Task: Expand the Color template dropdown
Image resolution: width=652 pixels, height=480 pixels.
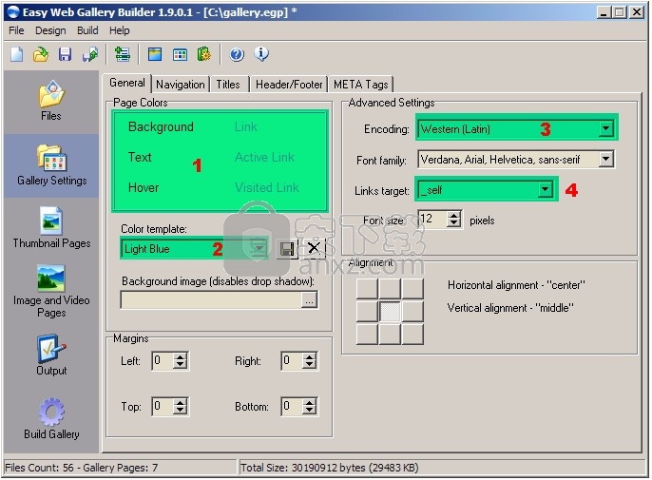Action: pos(259,249)
